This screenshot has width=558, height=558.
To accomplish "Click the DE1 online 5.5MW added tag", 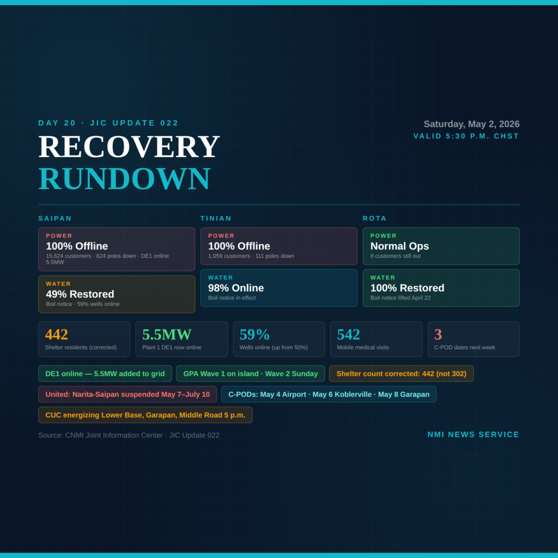I will tap(105, 374).
